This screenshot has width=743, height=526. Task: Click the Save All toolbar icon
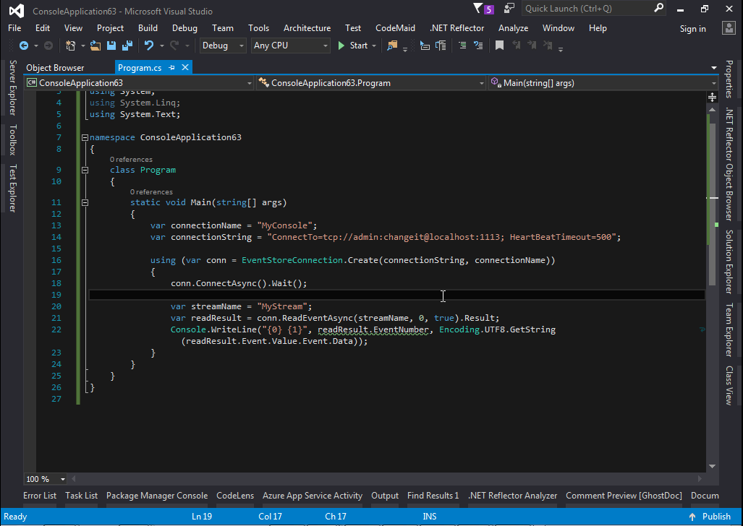tap(127, 46)
